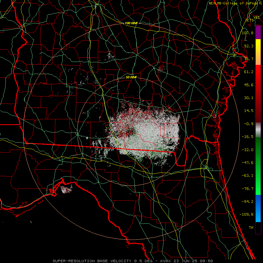Image resolution: width=263 pixels, height=263 pixels.
Task: Click the -63.1 velocity scale value
Action: pyautogui.click(x=248, y=176)
